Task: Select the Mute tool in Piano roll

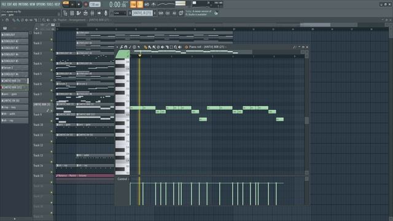Action: point(162,47)
